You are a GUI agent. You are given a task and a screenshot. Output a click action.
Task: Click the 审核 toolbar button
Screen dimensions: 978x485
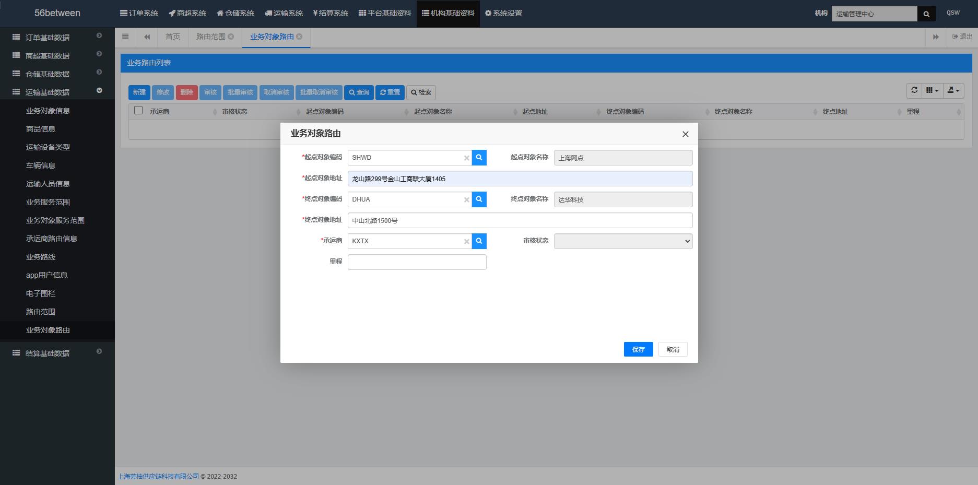click(210, 92)
